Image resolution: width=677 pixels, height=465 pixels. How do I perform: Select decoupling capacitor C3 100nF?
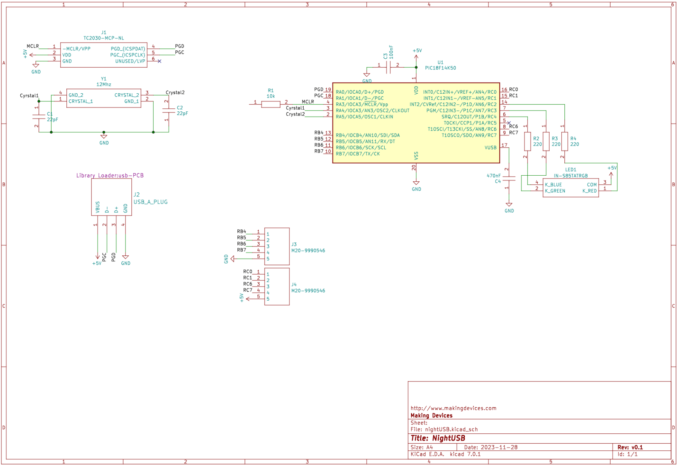click(x=388, y=66)
